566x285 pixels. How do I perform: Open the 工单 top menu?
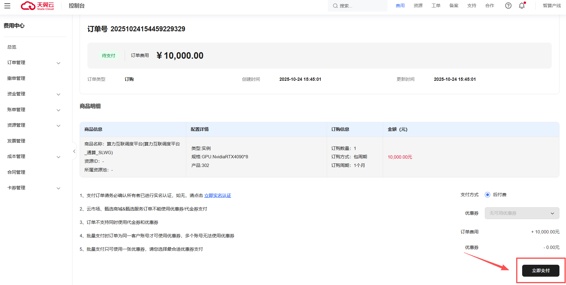(x=436, y=6)
